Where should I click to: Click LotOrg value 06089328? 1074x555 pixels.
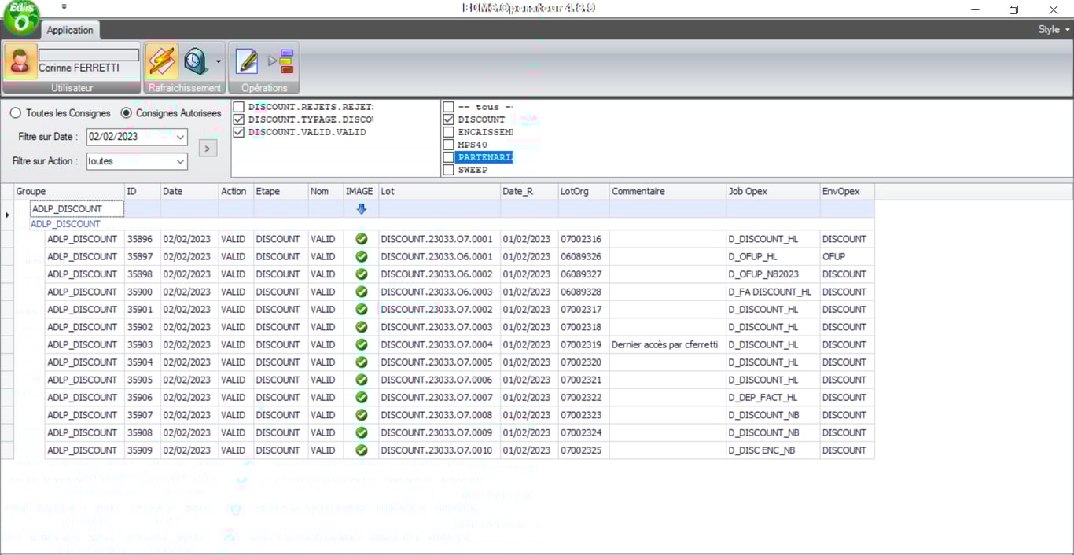click(583, 292)
